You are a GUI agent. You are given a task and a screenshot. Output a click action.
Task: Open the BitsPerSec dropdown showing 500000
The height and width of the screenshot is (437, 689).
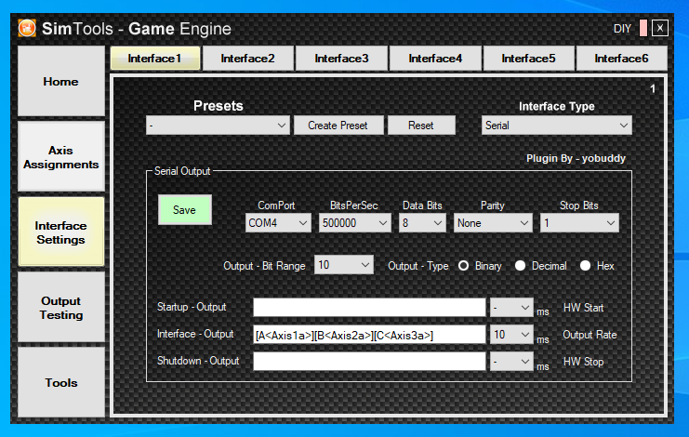pyautogui.click(x=354, y=223)
